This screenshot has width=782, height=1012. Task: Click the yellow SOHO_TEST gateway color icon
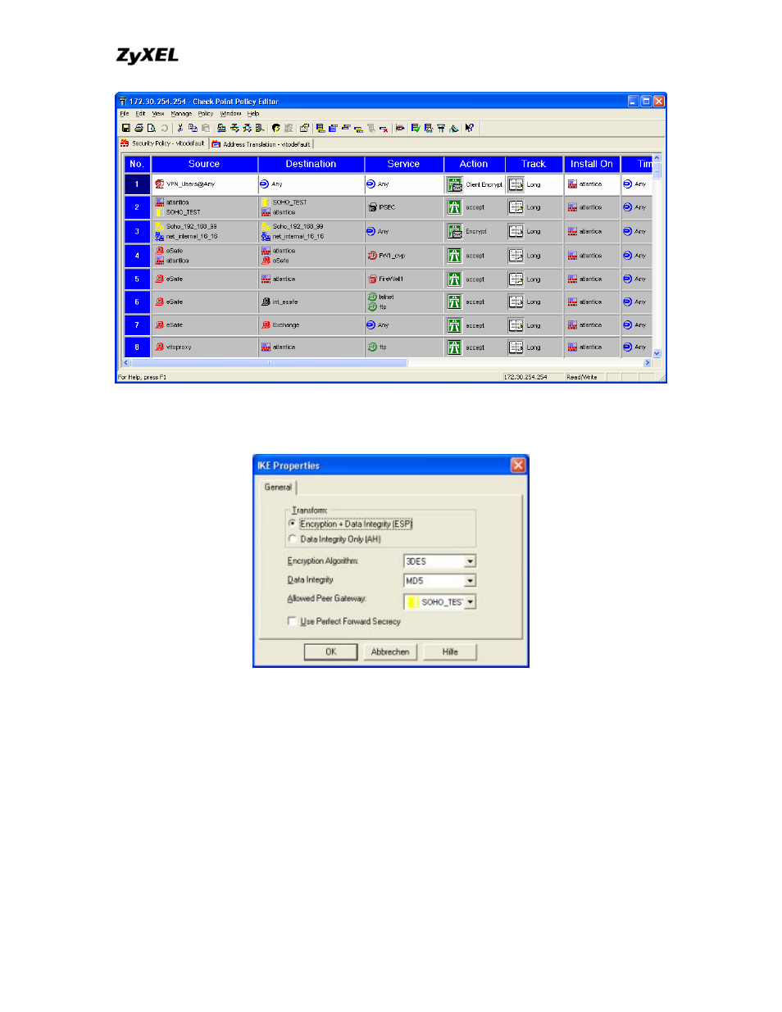(x=412, y=602)
